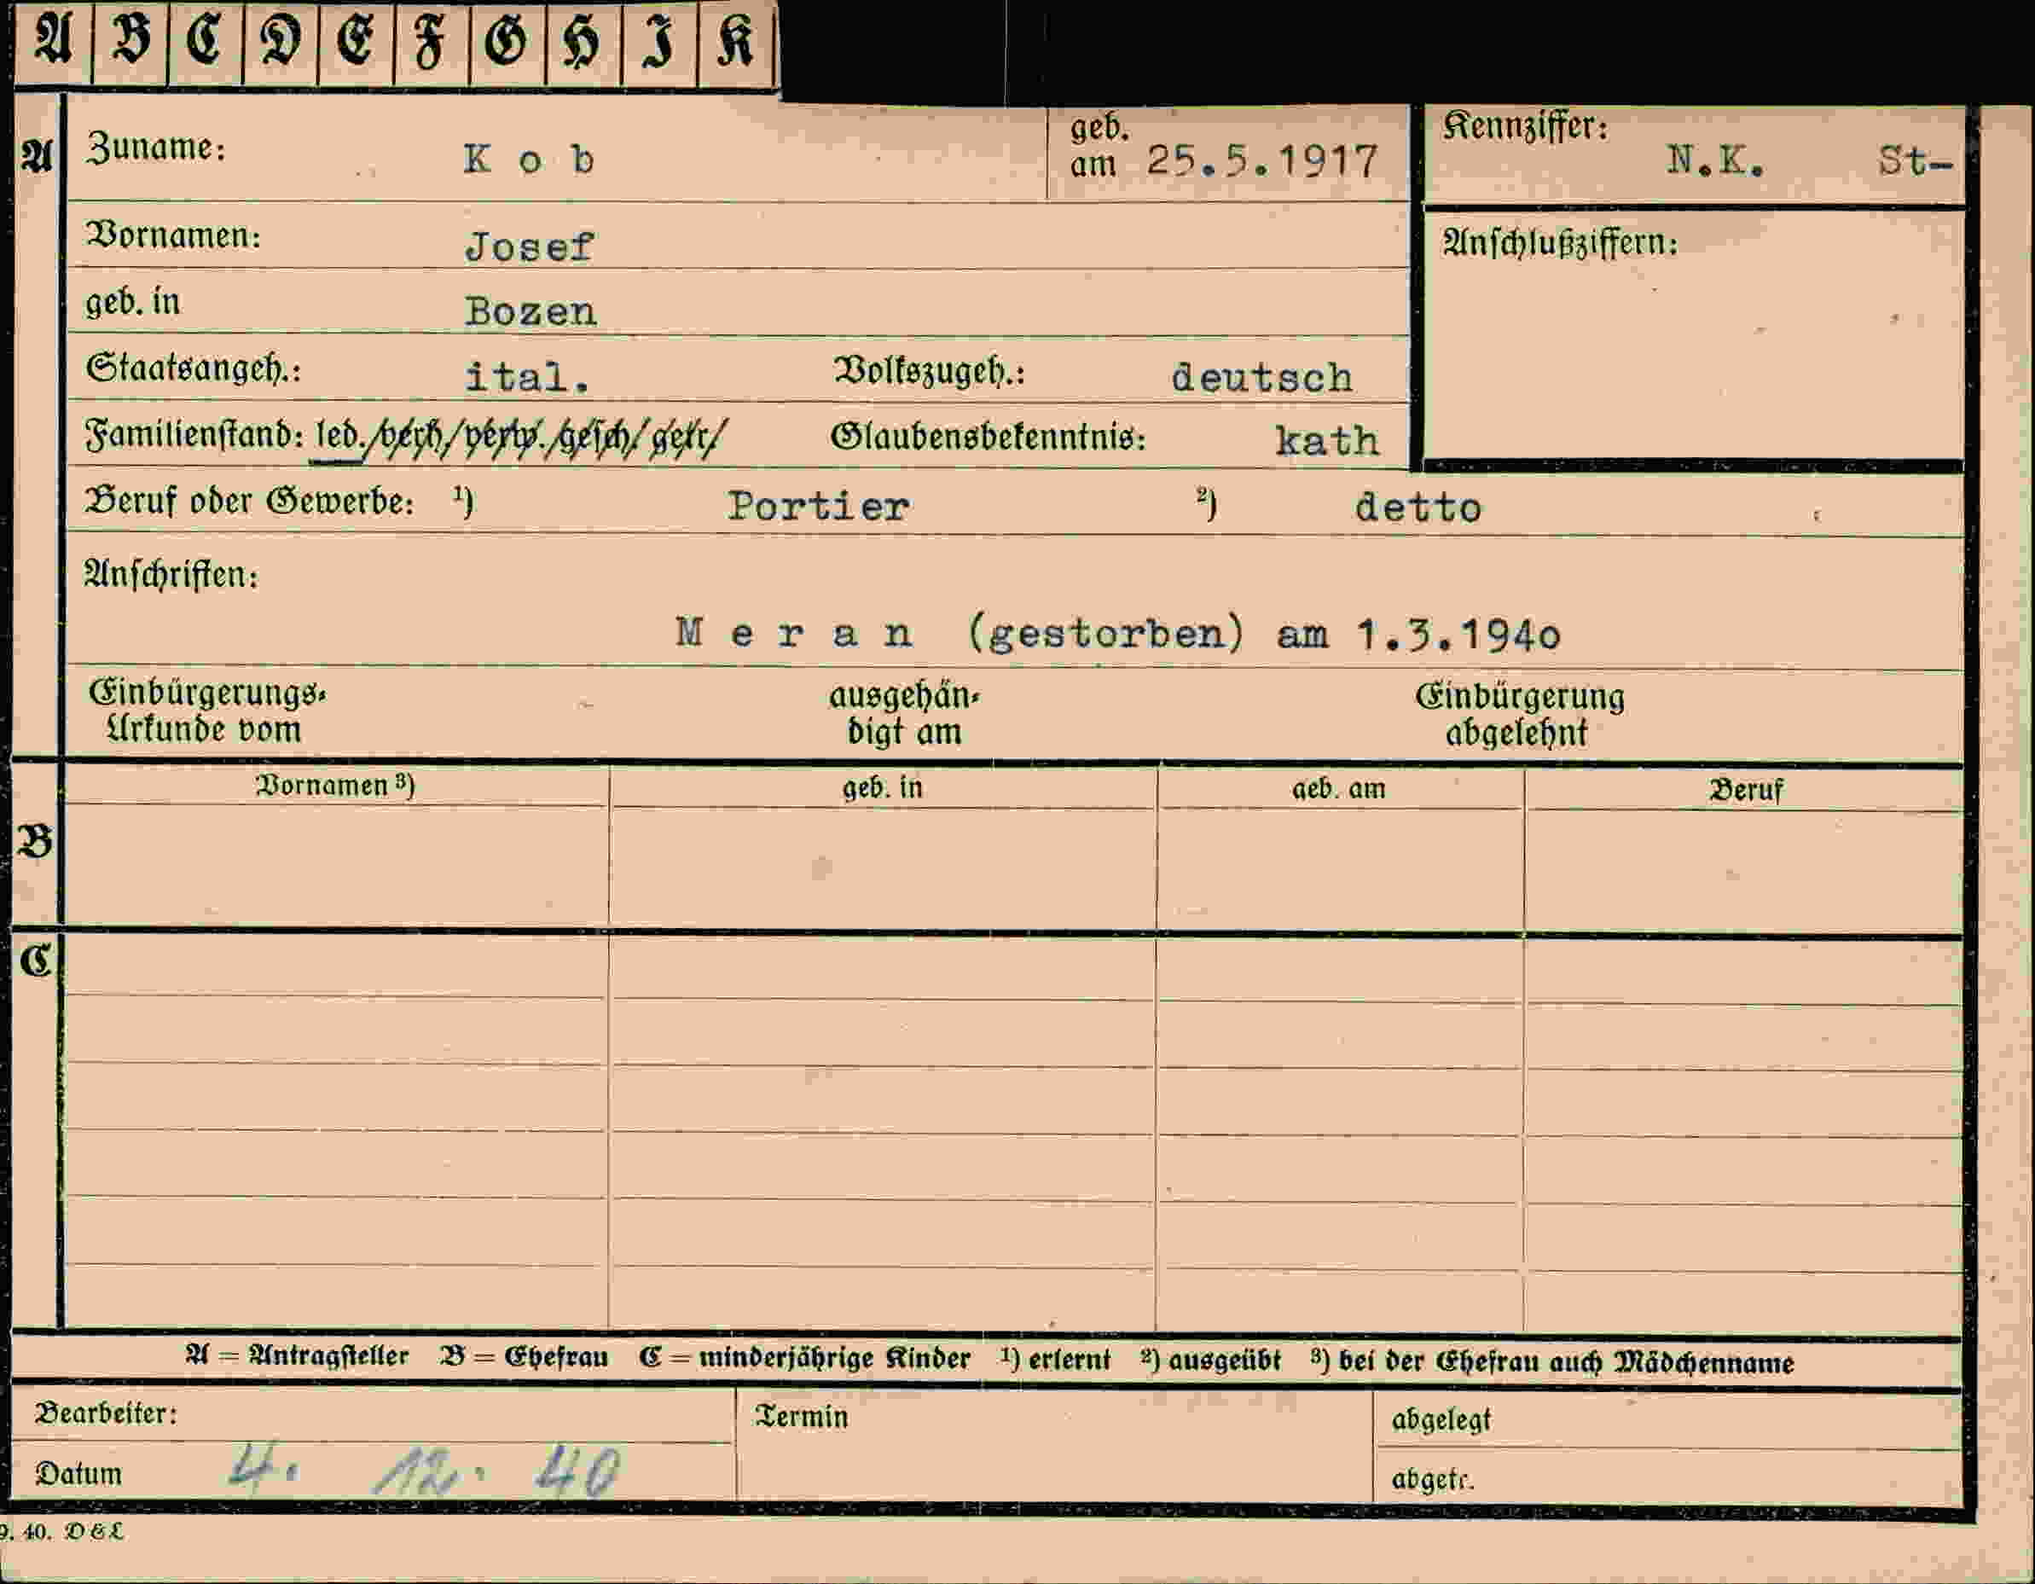This screenshot has width=2035, height=1584.
Task: Click the section B marker on left margin
Action: click(x=36, y=842)
